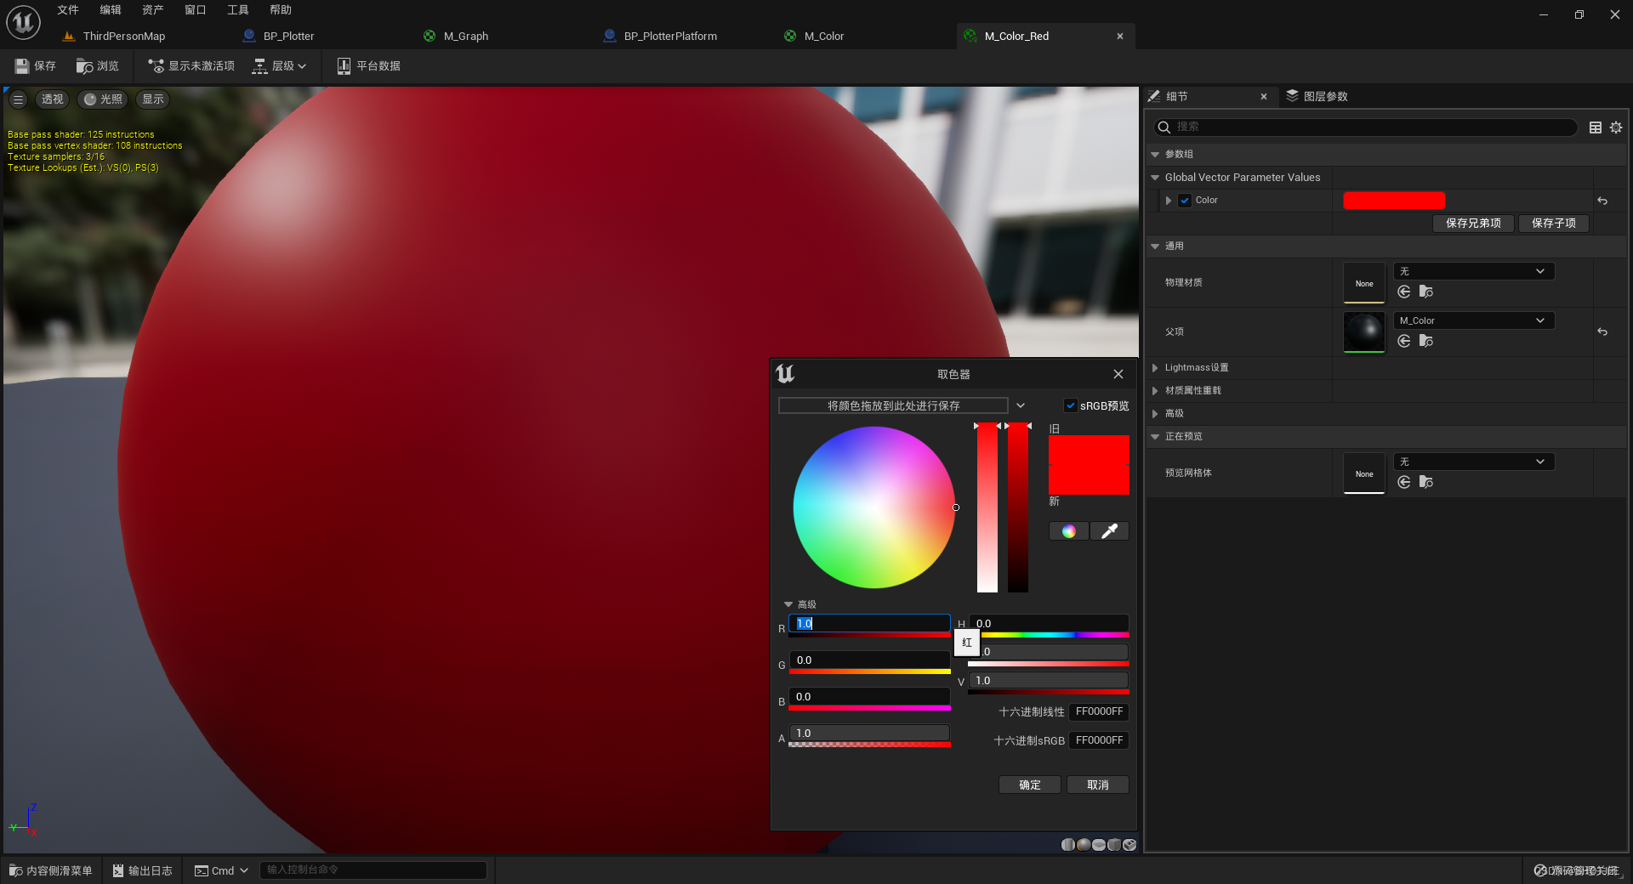Image resolution: width=1633 pixels, height=884 pixels.
Task: Open the Perspective (透视) view menu
Action: pos(53,99)
